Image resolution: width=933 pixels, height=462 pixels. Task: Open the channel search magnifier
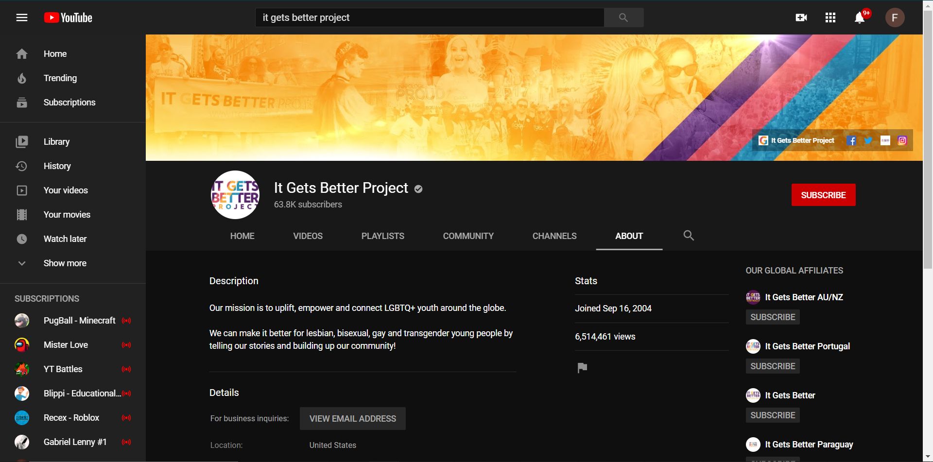click(x=689, y=236)
